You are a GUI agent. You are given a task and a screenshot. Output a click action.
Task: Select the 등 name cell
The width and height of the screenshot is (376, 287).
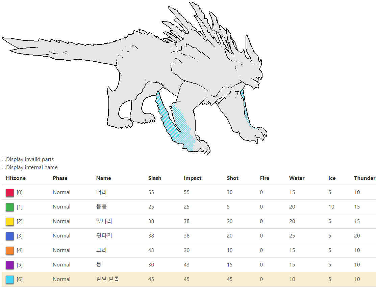(99, 264)
